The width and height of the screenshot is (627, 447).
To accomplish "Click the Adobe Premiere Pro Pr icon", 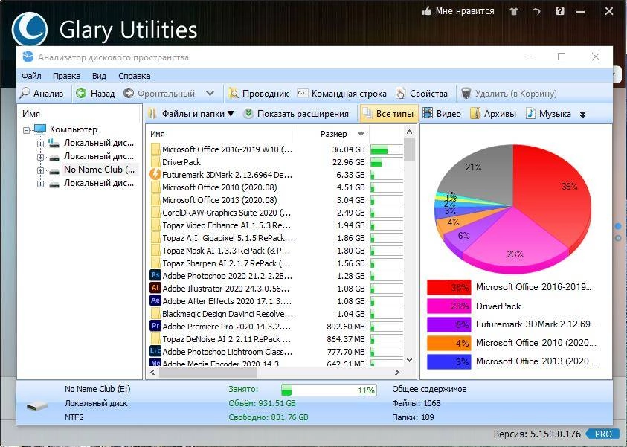I will pos(155,326).
